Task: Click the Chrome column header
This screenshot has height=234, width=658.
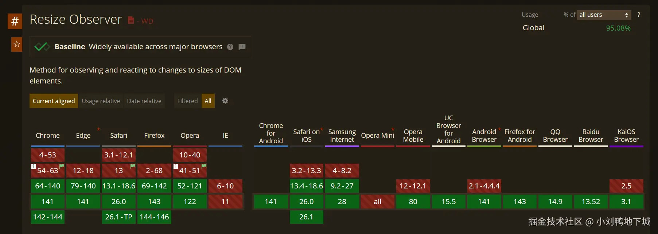Action: pyautogui.click(x=48, y=136)
